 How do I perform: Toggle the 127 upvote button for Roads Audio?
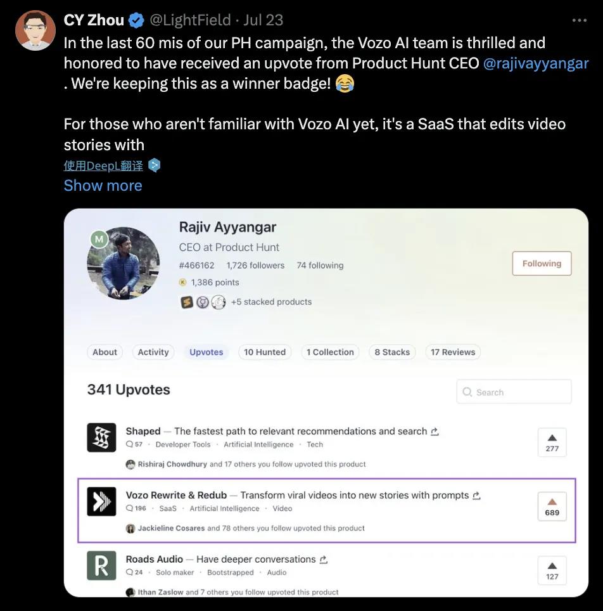552,570
